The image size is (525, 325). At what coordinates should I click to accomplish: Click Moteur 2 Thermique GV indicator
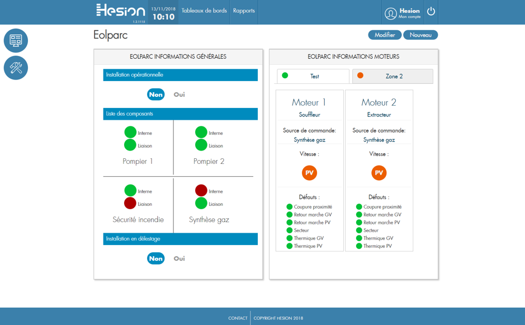[x=359, y=238]
